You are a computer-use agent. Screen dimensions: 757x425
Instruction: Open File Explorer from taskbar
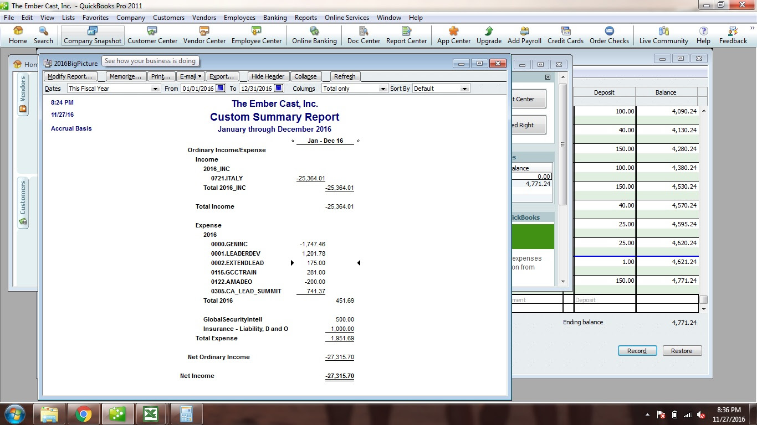tap(49, 413)
